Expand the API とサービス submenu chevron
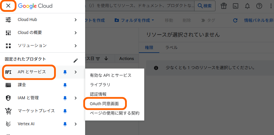The image size is (274, 135). (75, 72)
